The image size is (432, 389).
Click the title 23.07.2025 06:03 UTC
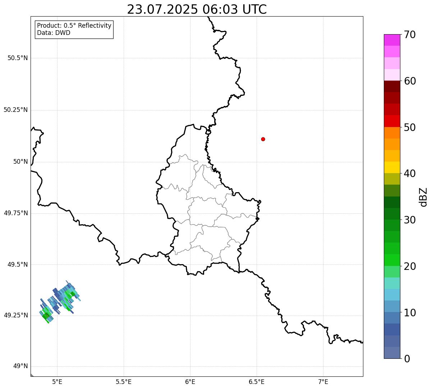[x=197, y=9]
